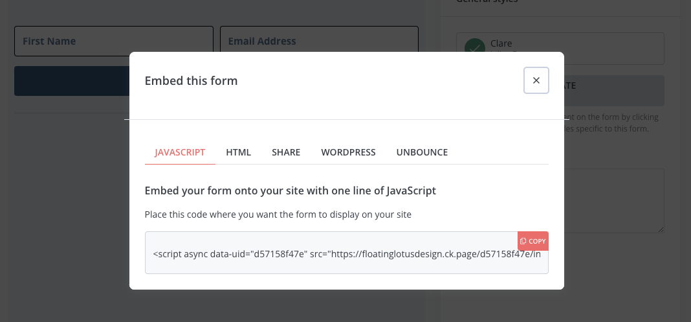Click the "Place this code where you want" instruction text
This screenshot has height=322, width=691.
click(278, 215)
